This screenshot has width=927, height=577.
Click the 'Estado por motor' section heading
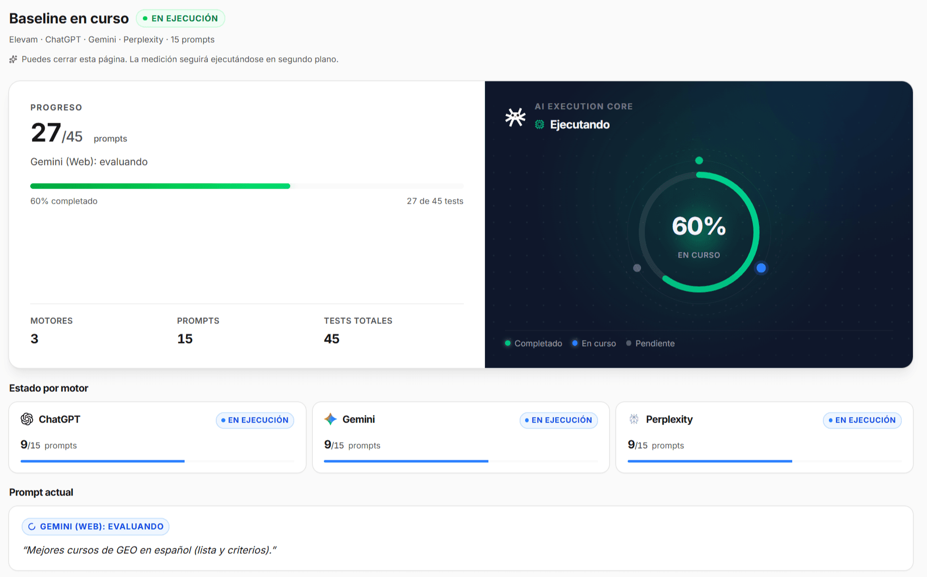49,388
